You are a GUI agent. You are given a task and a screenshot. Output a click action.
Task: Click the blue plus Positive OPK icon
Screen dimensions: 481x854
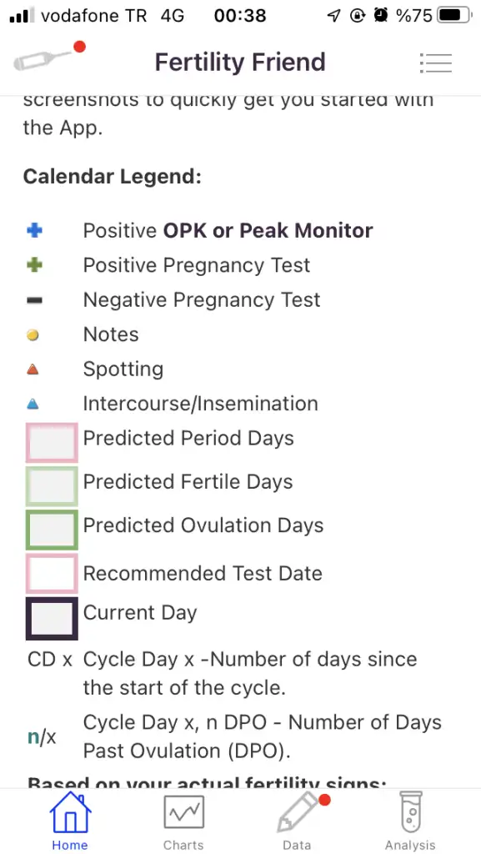(x=34, y=231)
